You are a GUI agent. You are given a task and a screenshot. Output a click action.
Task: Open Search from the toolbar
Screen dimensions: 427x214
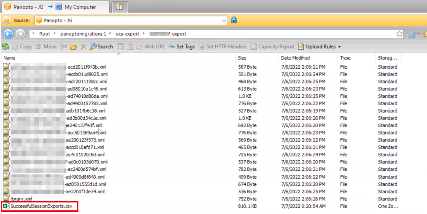101,46
